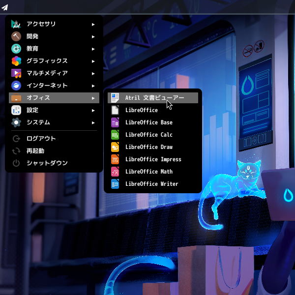Click the グラフィックス colorful icon
Screen dimensions: 295x295
coord(16,61)
